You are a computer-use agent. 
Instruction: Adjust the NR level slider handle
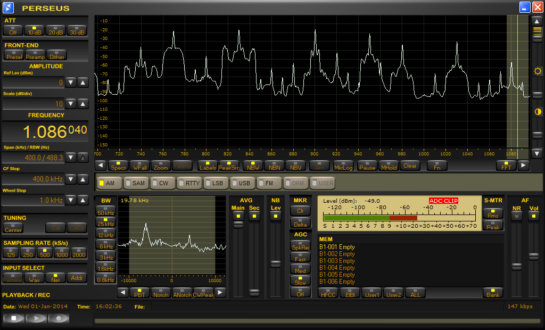tap(516, 266)
